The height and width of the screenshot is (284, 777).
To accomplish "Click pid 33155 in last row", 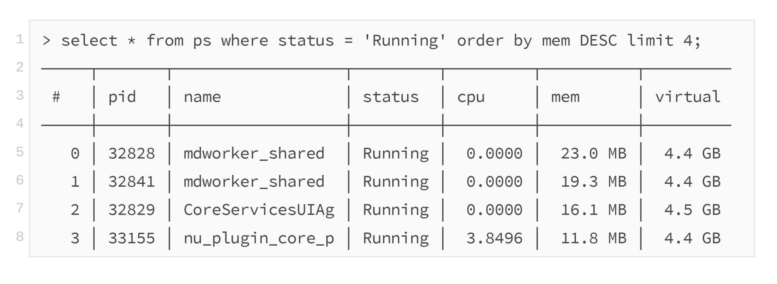I will pos(132,238).
